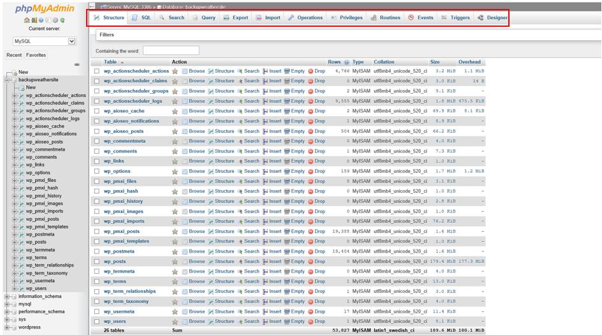Open phpMyAdmin documentation blue help icon

41,20
